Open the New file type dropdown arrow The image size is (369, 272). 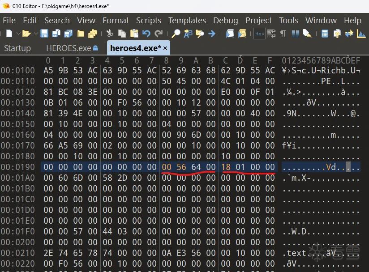pyautogui.click(x=18, y=34)
